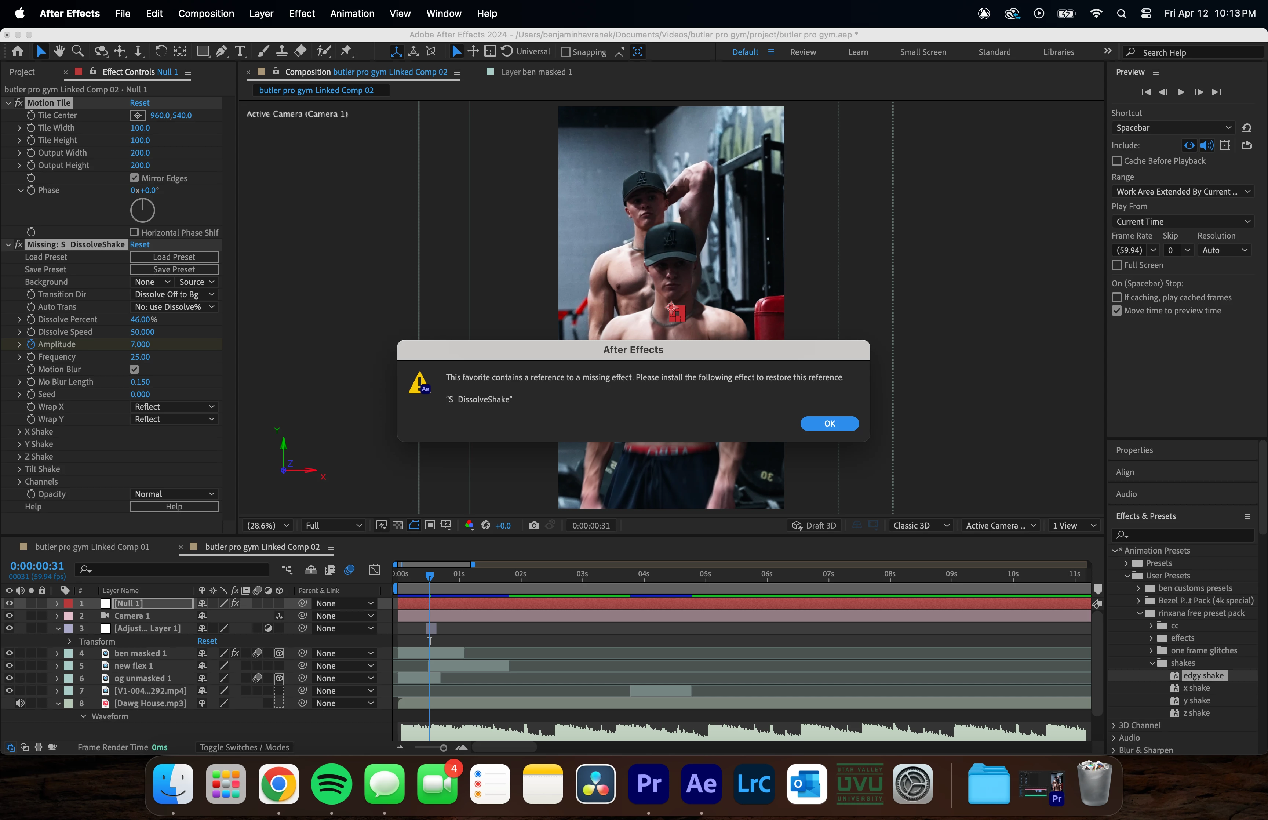Open the Classic 3D renderer dropdown
This screenshot has height=820, width=1268.
click(921, 526)
